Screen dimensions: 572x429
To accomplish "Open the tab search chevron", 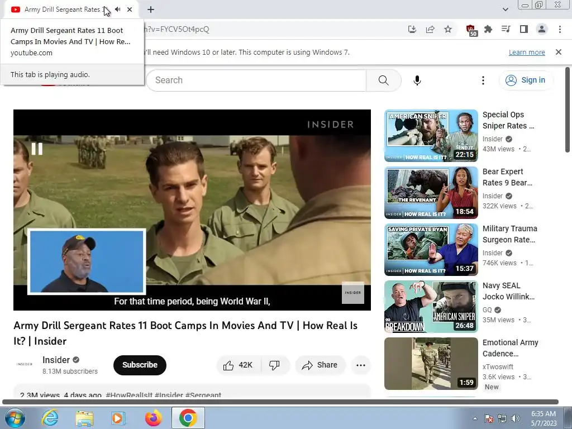I will [x=505, y=9].
